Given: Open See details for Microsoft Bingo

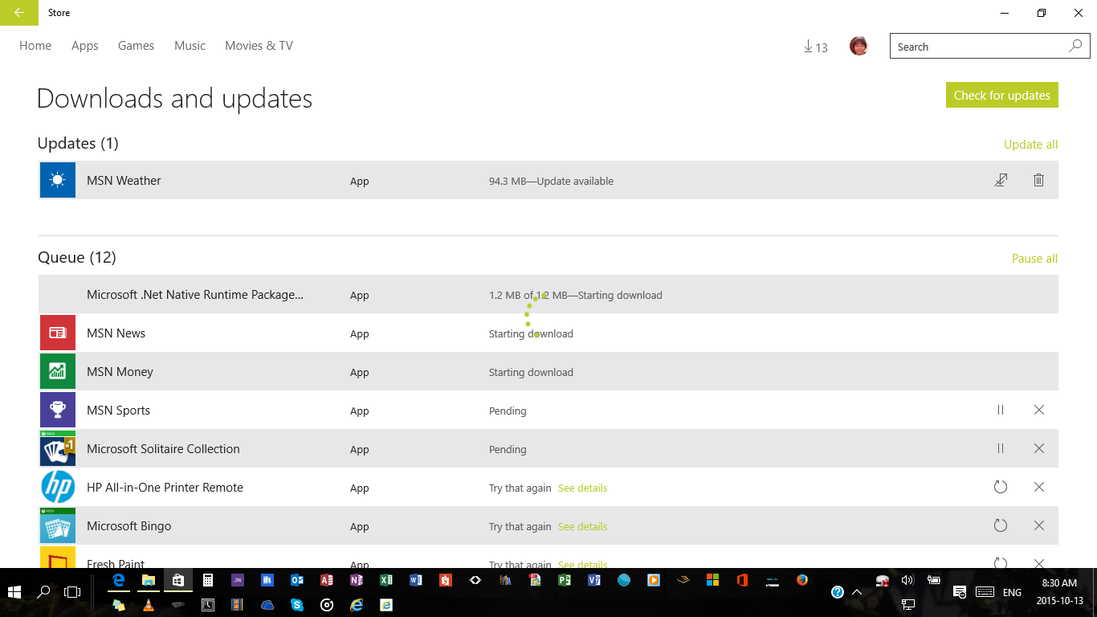Looking at the screenshot, I should coord(583,526).
